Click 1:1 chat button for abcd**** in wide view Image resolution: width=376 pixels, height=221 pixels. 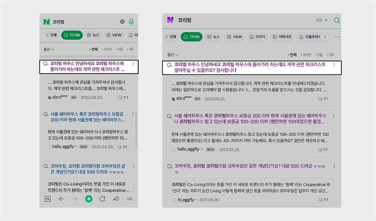point(323,99)
